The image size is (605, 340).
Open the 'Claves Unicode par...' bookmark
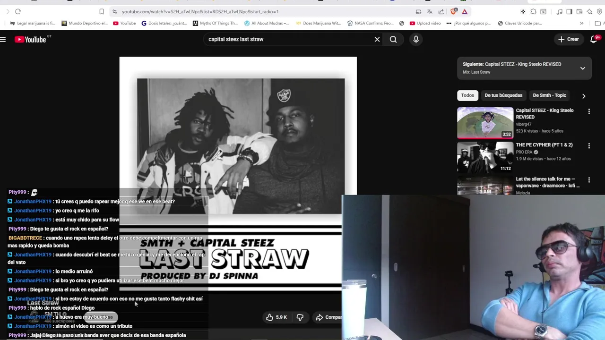[519, 23]
